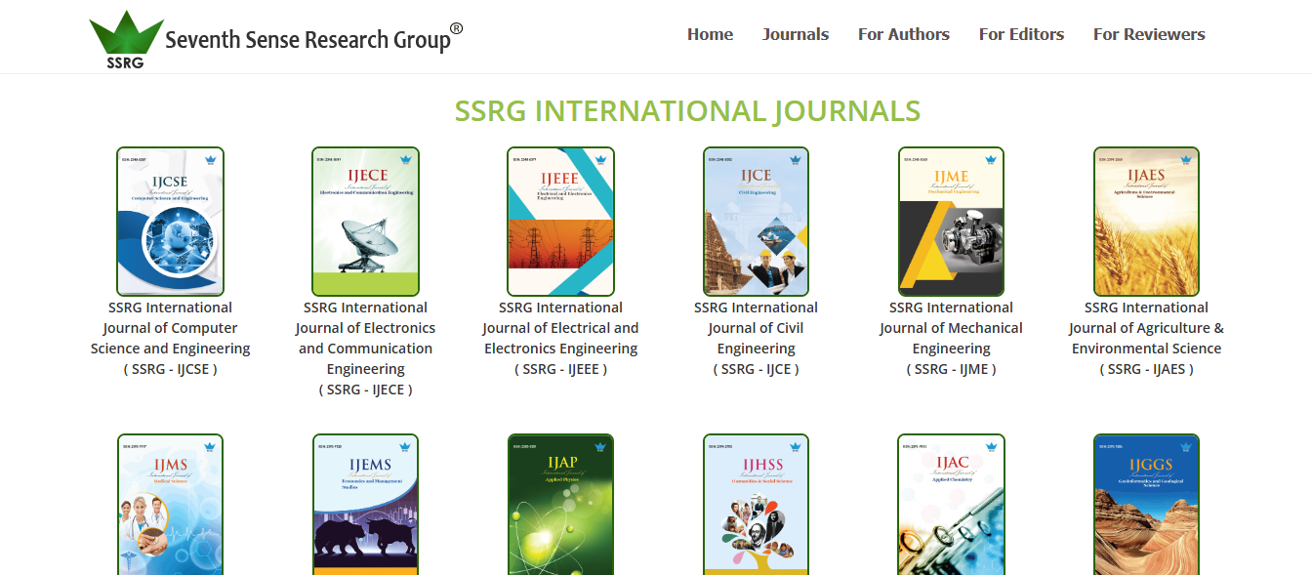Image resolution: width=1312 pixels, height=575 pixels.
Task: Follow the Journal of Civil Engineering link
Action: pos(757,338)
